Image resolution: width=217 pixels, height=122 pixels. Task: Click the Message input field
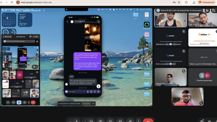(x=77, y=91)
